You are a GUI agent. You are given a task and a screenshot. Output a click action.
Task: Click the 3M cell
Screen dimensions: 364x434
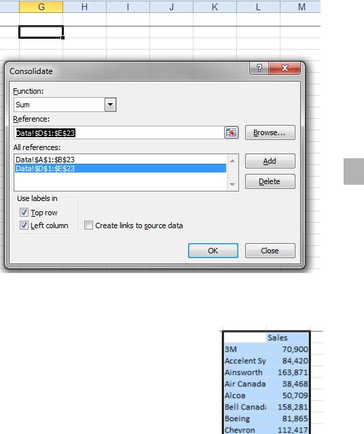pyautogui.click(x=245, y=349)
